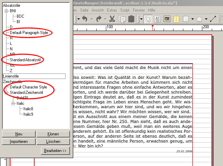
Task: Select Default Paragraph Style in the tree
Action: coord(31,33)
